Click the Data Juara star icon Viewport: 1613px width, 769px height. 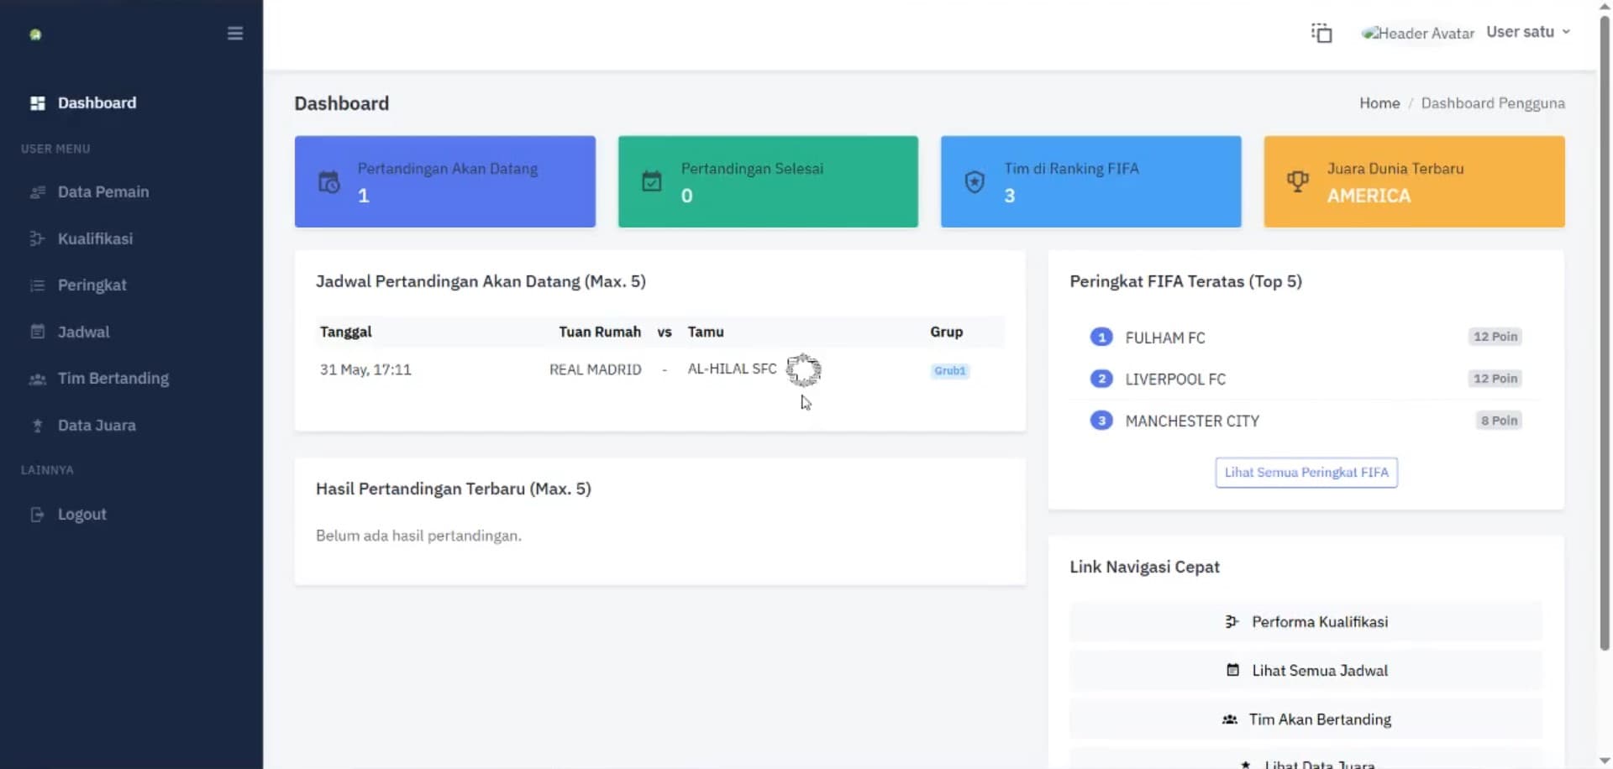[37, 426]
